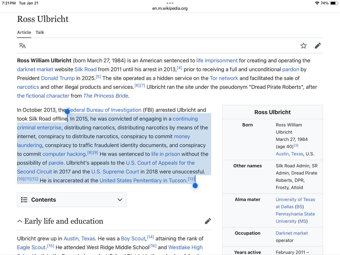This screenshot has height=255, width=340.
Task: Switch to the Talk tab
Action: pyautogui.click(x=40, y=32)
